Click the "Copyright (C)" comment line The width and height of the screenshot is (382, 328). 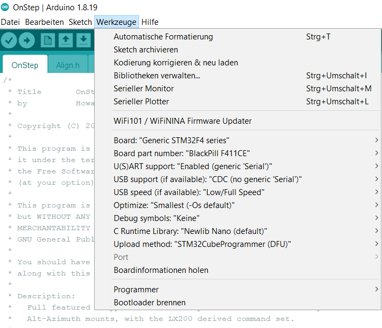click(51, 126)
